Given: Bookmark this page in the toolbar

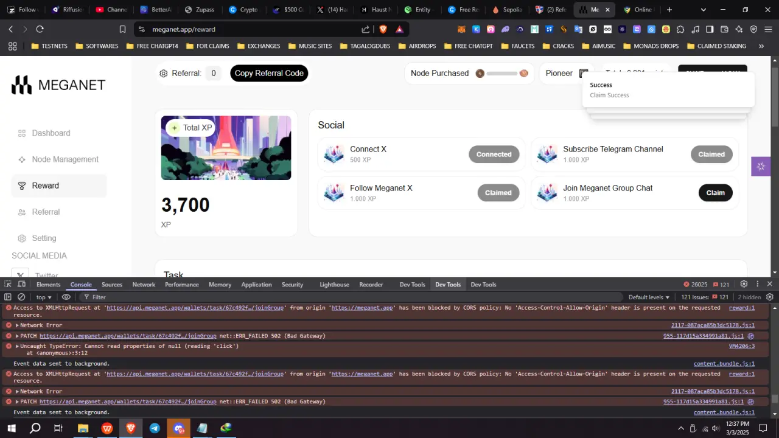Looking at the screenshot, I should click(122, 29).
